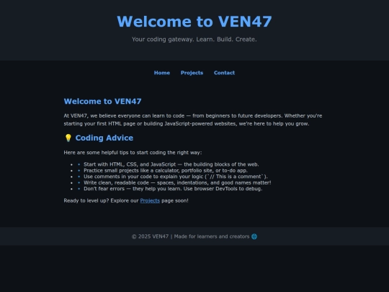Click the tip about clean, readable code
Image resolution: width=389 pixels, height=292 pixels.
[177, 182]
